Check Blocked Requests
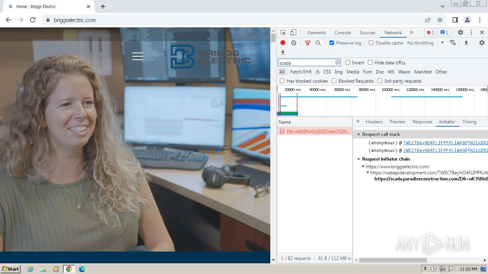 [x=334, y=81]
